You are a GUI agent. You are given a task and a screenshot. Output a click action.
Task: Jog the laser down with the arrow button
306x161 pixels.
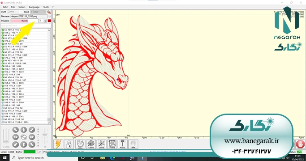(24, 144)
